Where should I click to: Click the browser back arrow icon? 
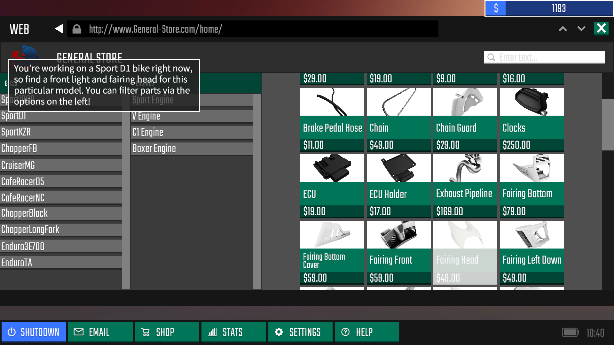(x=59, y=29)
